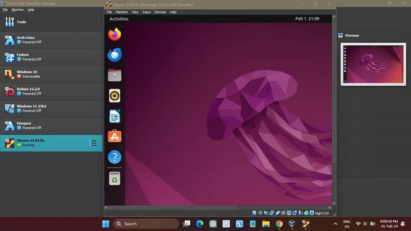Click Activities in the Ubuntu top bar
The width and height of the screenshot is (411, 231).
point(119,19)
